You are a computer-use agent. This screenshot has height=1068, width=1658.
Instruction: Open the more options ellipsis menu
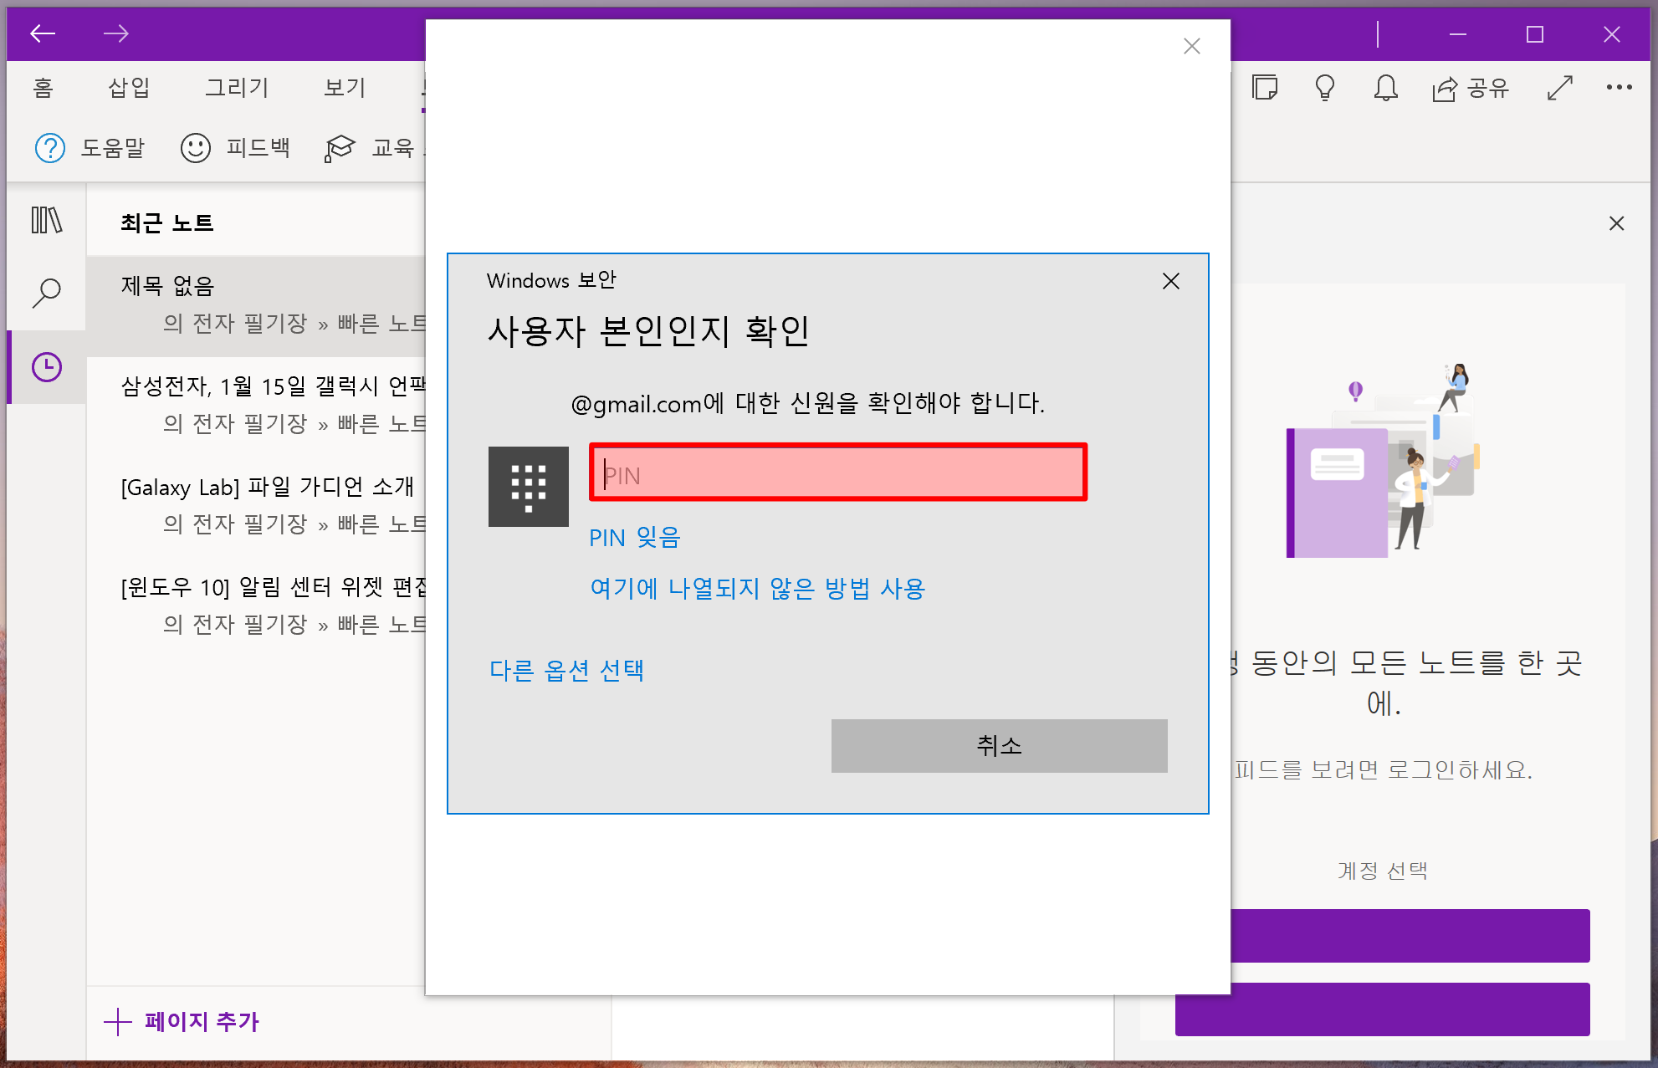click(x=1619, y=88)
